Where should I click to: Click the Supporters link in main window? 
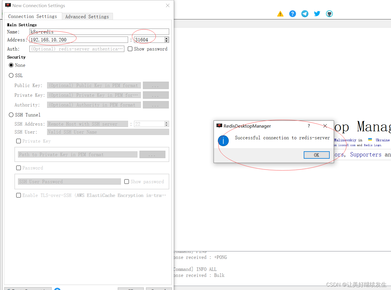366,154
